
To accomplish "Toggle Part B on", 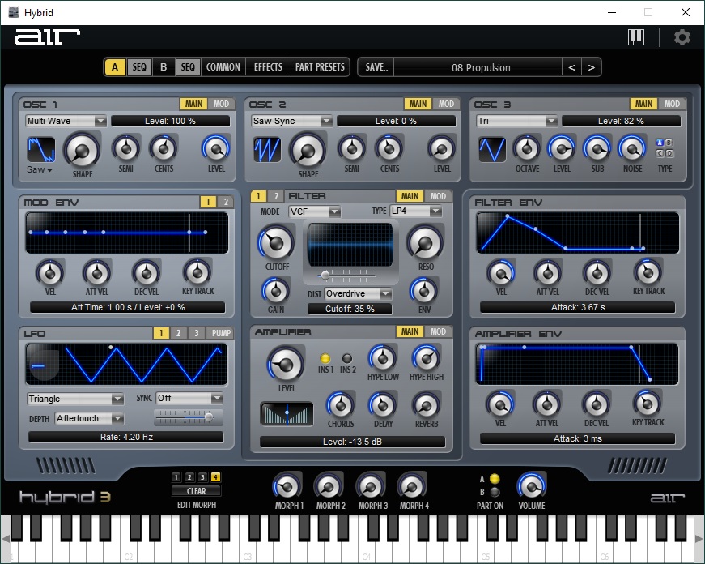I will point(495,492).
